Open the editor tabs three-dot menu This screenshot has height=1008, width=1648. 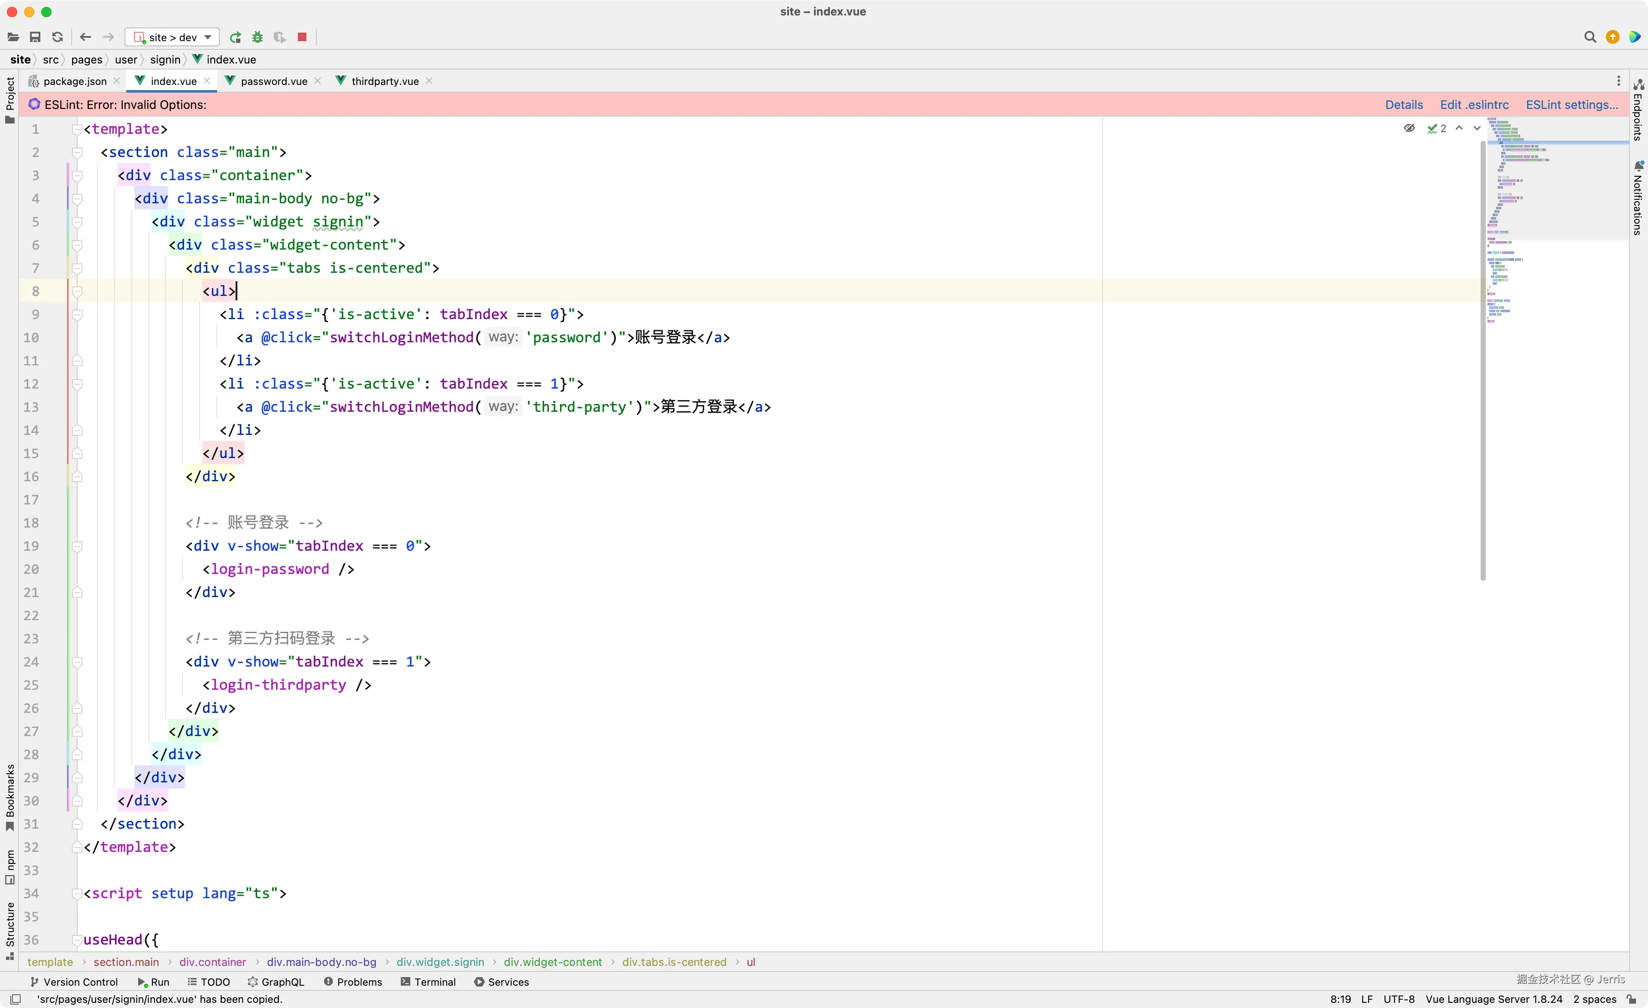click(x=1618, y=81)
